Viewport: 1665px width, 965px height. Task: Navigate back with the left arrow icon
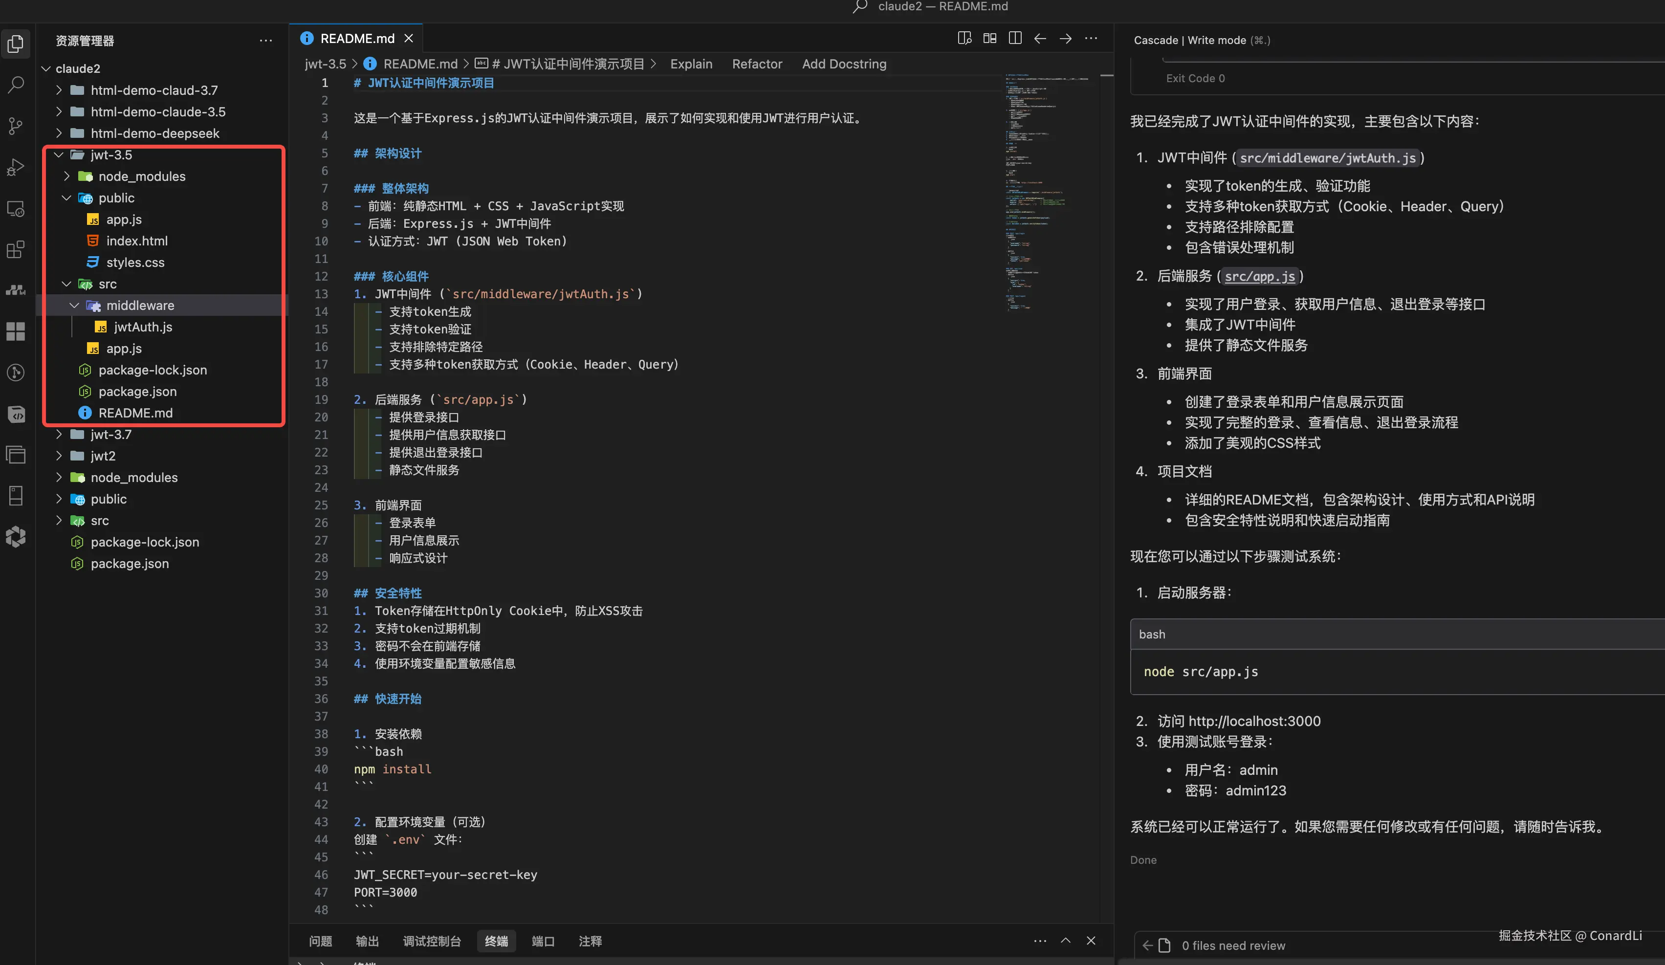click(x=1040, y=38)
